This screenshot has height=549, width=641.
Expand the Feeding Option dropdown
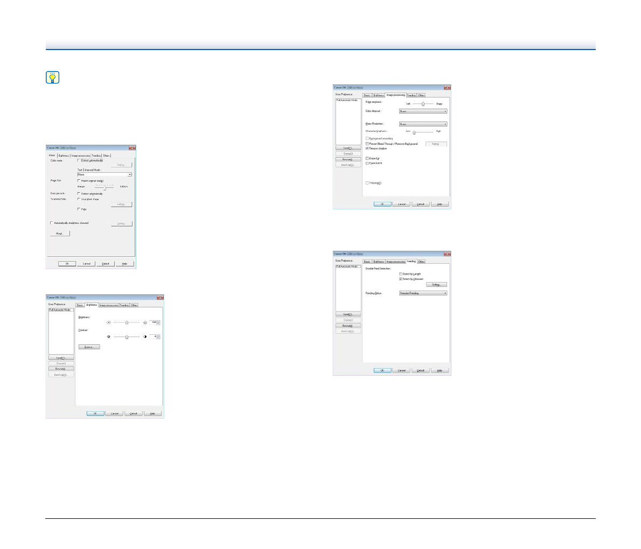tap(423, 293)
